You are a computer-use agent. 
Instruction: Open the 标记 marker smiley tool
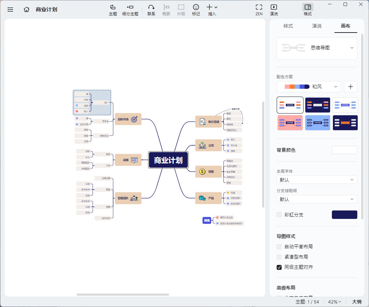coord(196,10)
